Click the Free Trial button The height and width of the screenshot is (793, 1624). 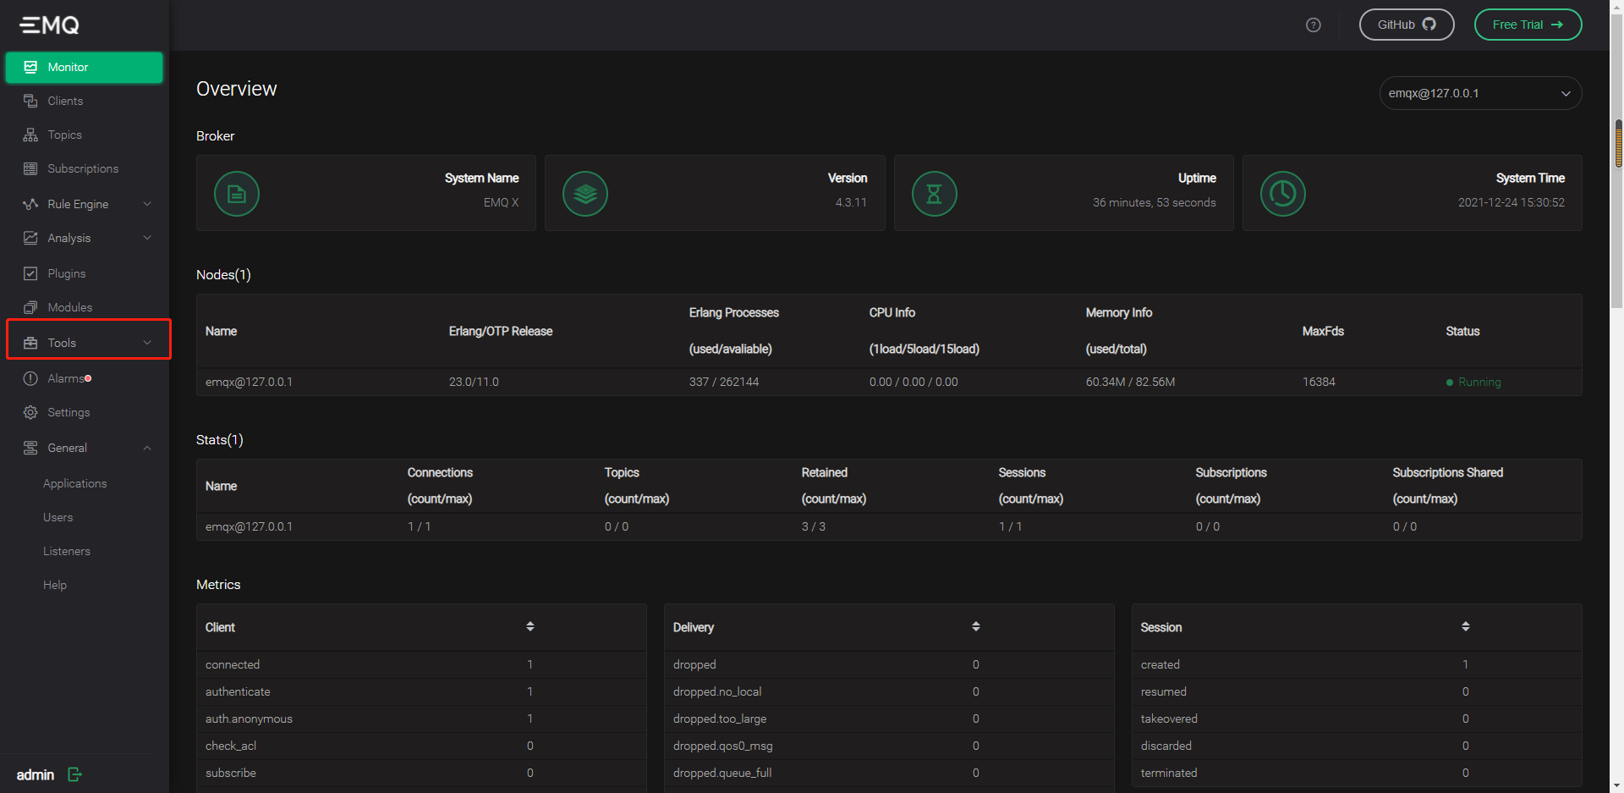pyautogui.click(x=1528, y=25)
